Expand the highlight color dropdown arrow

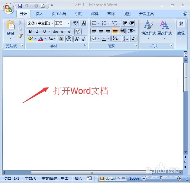(35, 39)
